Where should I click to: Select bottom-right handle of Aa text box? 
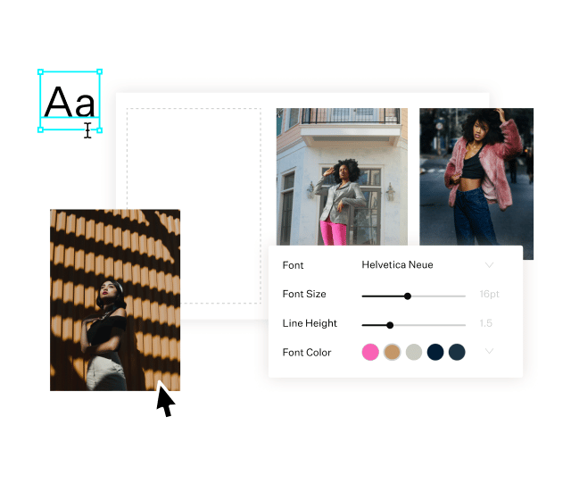(x=99, y=129)
